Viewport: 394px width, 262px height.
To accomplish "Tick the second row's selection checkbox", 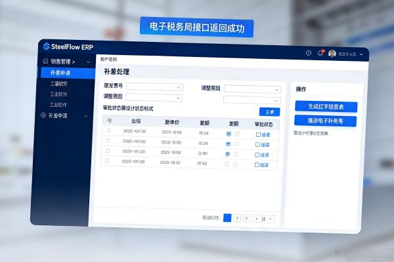I will click(x=108, y=141).
